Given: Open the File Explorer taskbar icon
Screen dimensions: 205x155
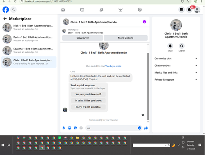Looking at the screenshot, I should point(77,138).
